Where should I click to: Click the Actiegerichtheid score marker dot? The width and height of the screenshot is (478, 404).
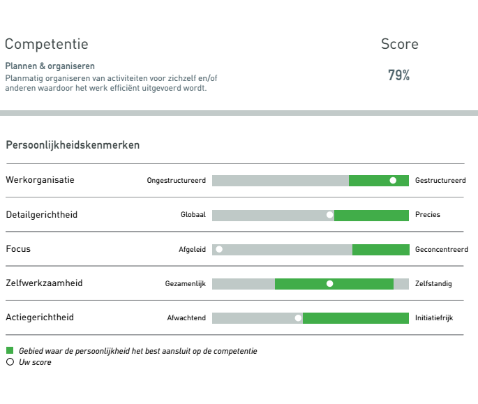(298, 318)
